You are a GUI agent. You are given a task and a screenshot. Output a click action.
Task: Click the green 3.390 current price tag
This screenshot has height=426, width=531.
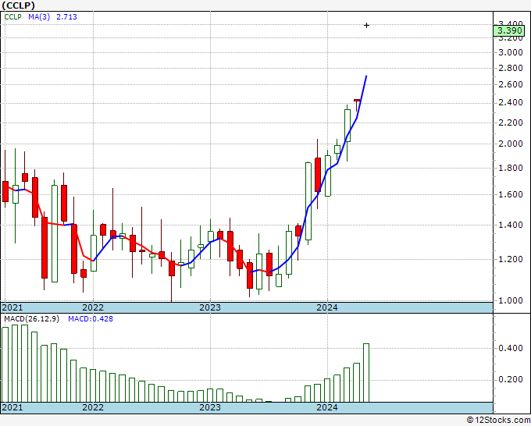pos(509,30)
